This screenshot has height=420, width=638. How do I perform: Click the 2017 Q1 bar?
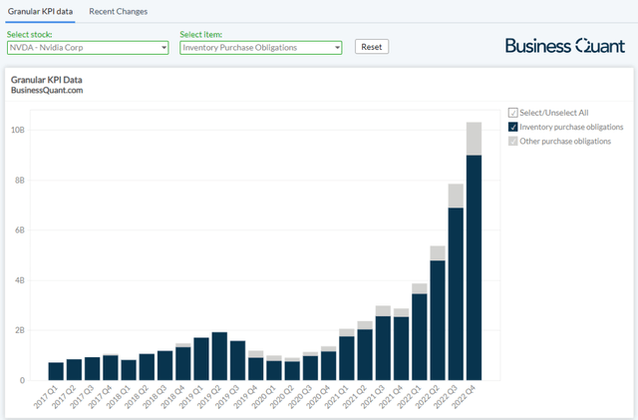tap(56, 371)
